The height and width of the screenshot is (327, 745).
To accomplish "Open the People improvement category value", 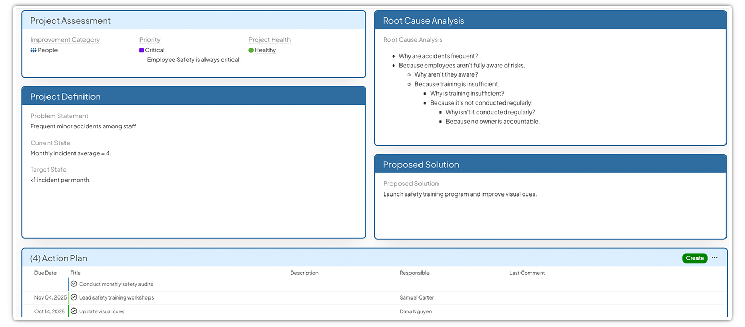I will coord(48,50).
